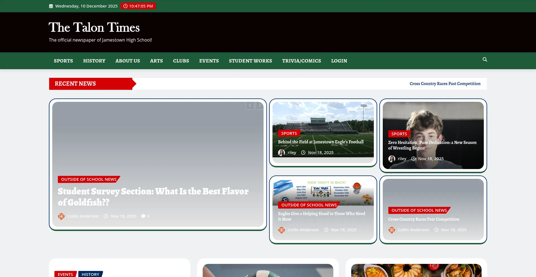The height and width of the screenshot is (277, 536).
Task: Open the Zero Hesitation wrestling article headline
Action: (432, 145)
